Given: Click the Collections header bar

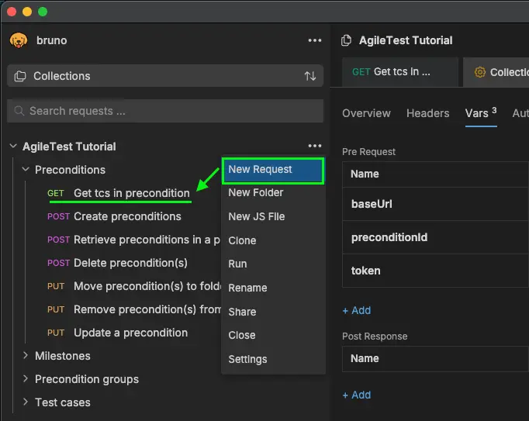Looking at the screenshot, I should pos(165,76).
